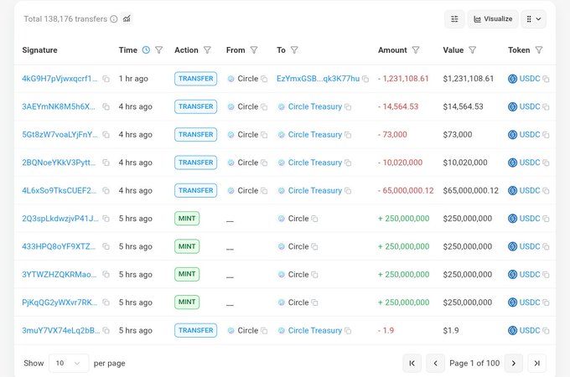Open signature 5Gt8zW7voaLYjFnY... transaction
The width and height of the screenshot is (570, 377).
[x=60, y=134]
